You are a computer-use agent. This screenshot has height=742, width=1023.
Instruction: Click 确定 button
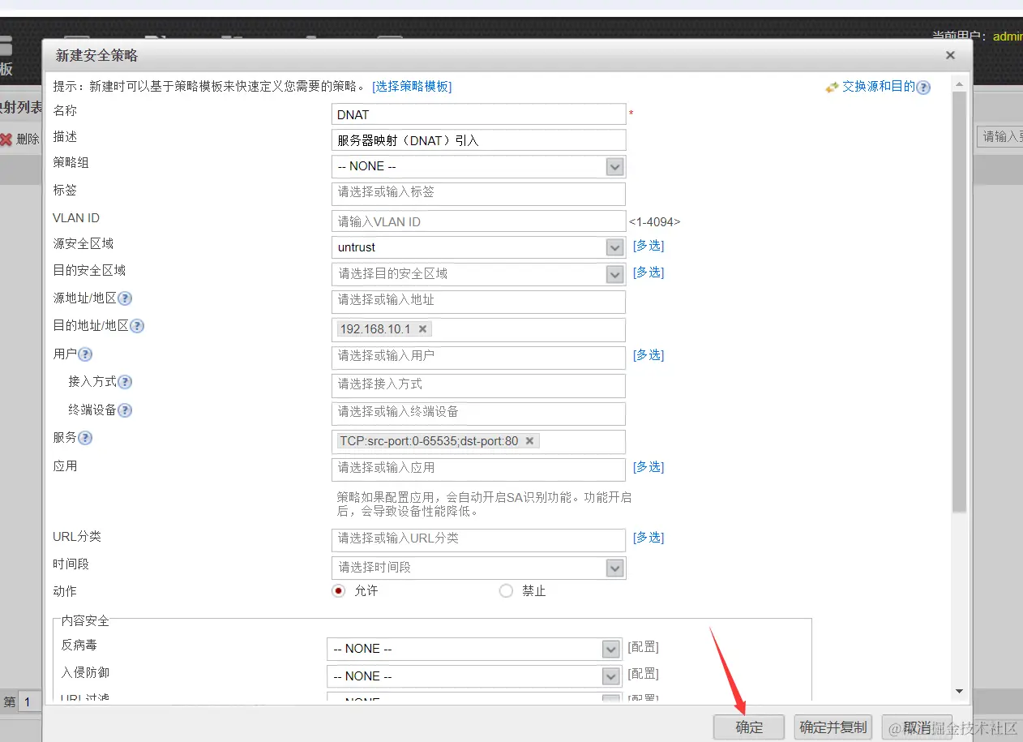click(x=749, y=727)
